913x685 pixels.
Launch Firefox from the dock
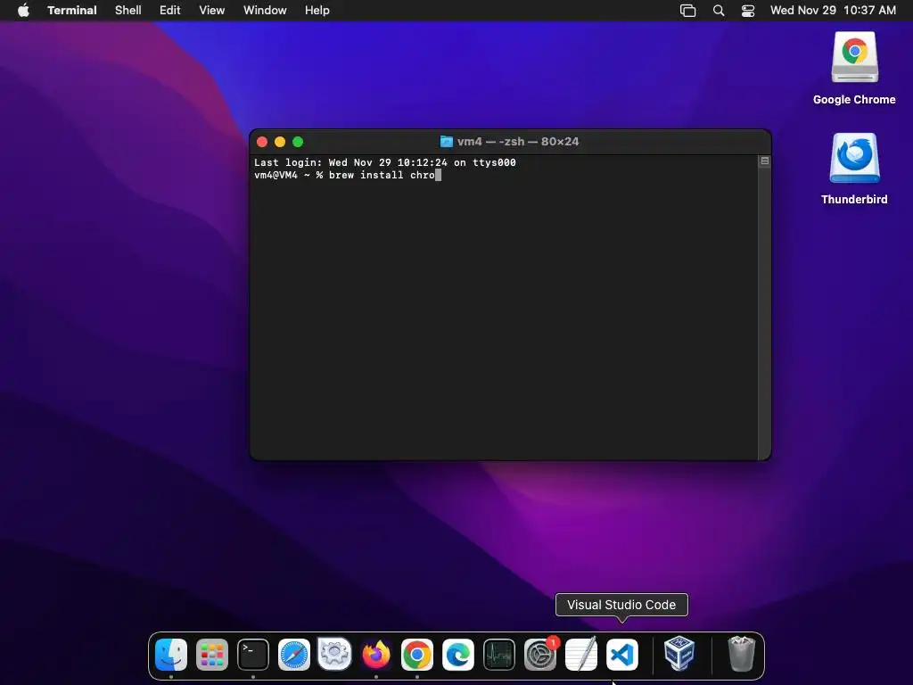coord(376,654)
